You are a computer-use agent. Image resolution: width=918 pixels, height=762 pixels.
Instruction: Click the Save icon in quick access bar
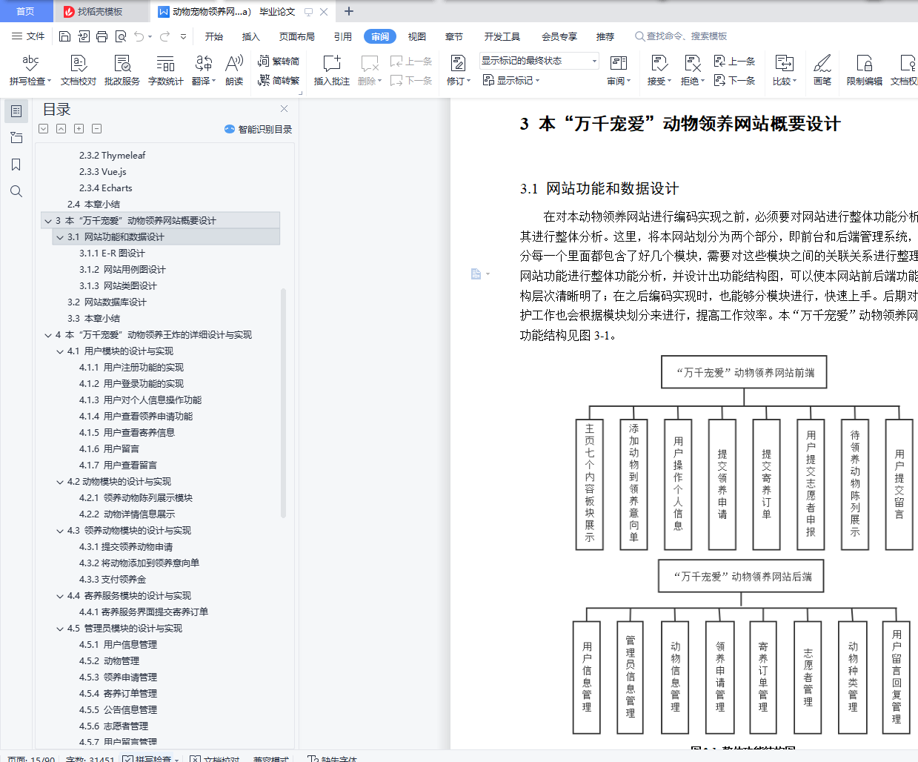64,36
